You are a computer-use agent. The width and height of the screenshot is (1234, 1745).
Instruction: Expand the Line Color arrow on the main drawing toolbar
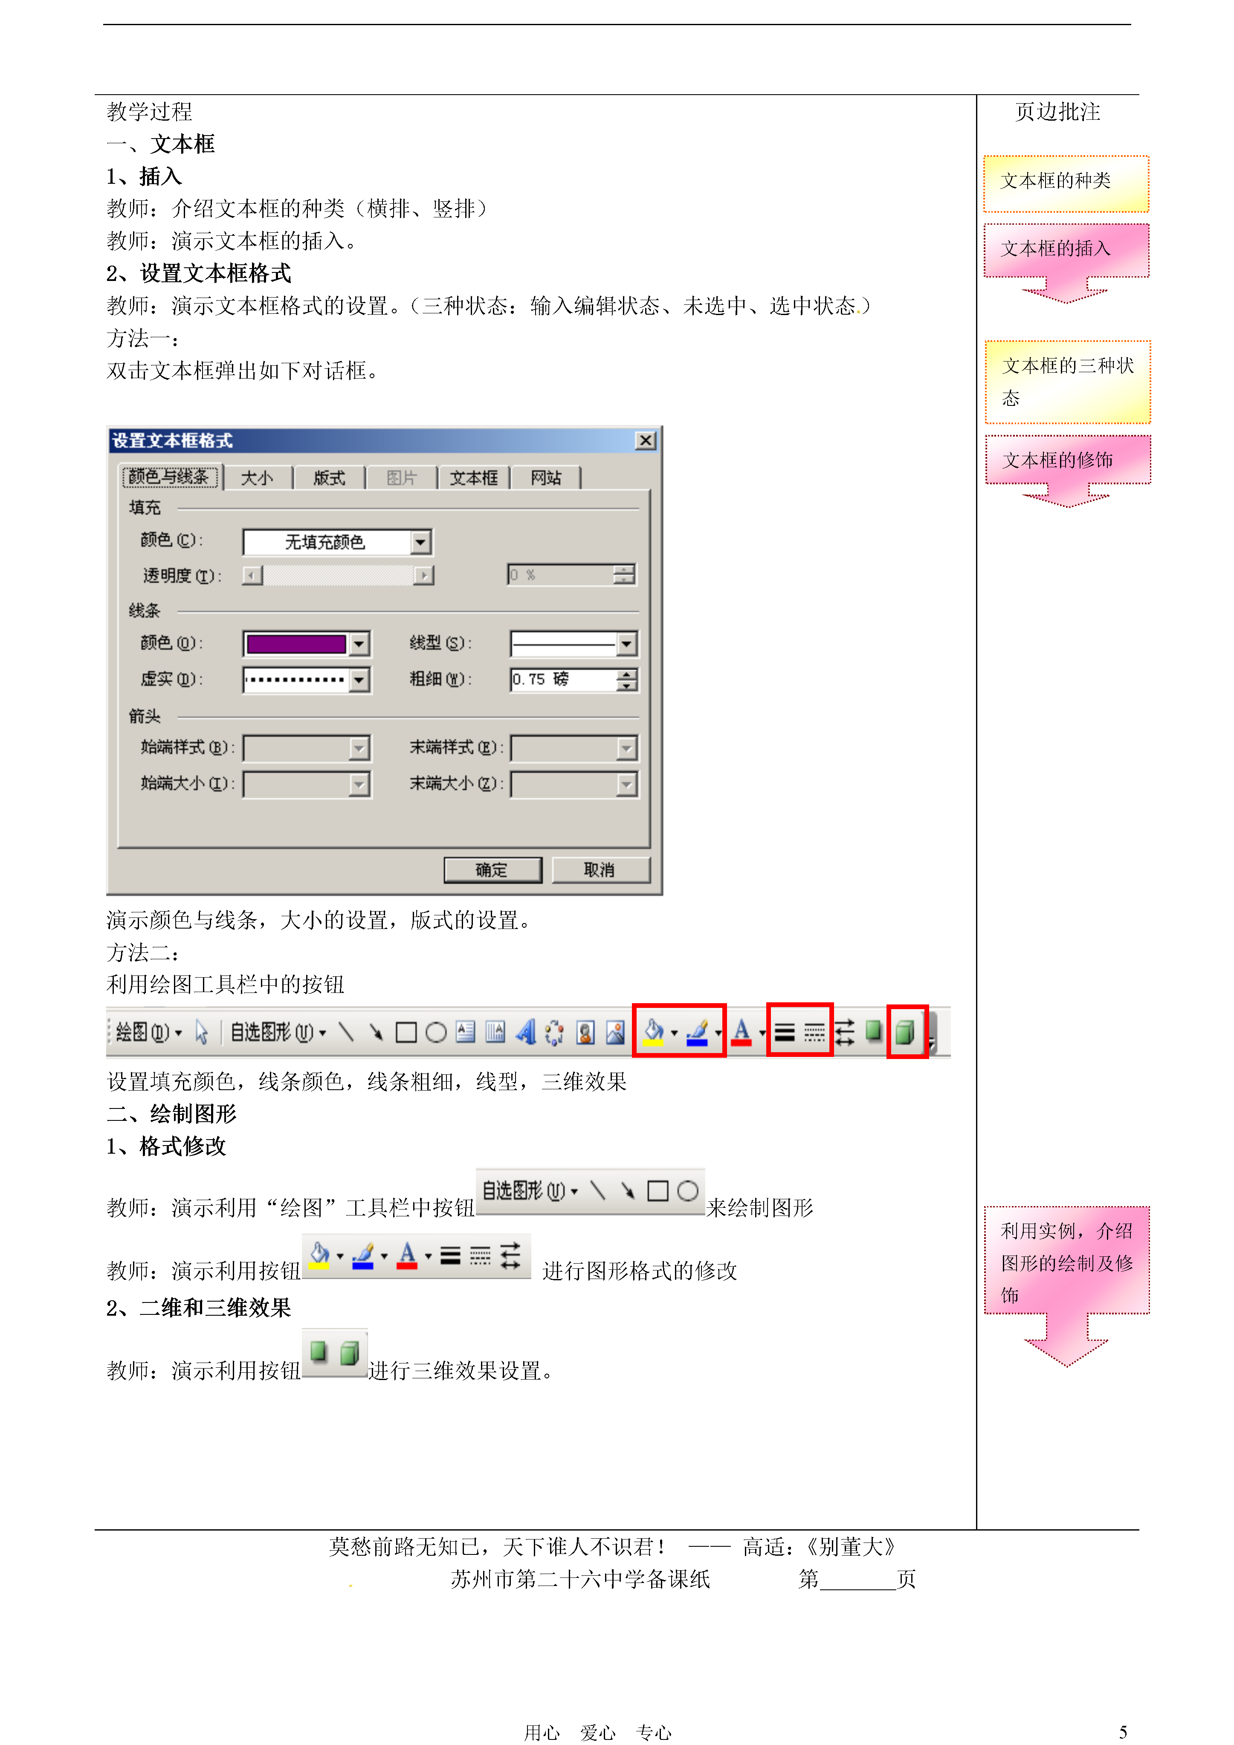[x=718, y=1033]
